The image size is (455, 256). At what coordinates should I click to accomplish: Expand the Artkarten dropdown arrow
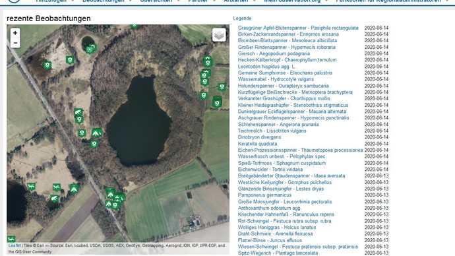click(x=254, y=1)
